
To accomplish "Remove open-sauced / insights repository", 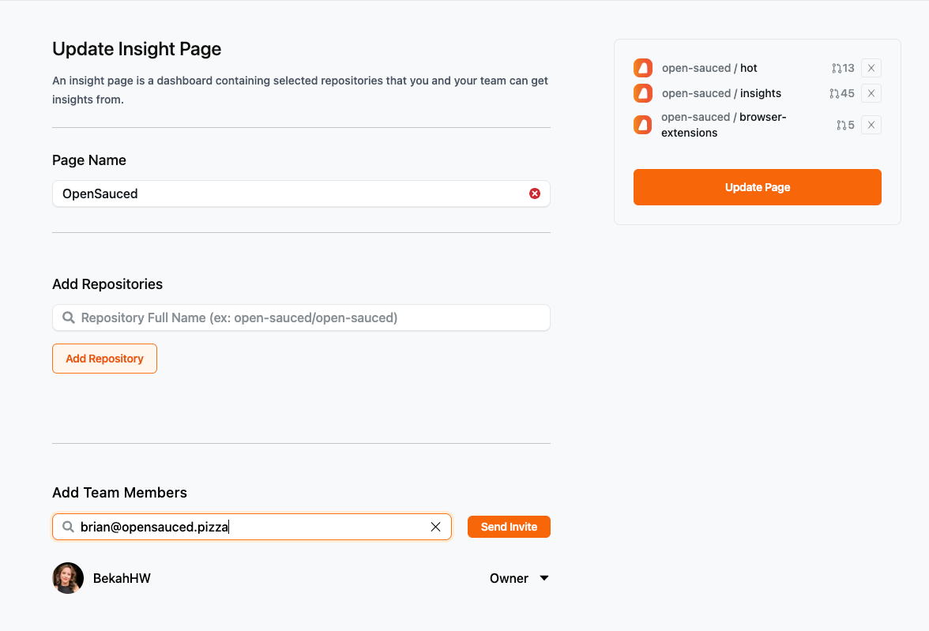I will point(871,93).
